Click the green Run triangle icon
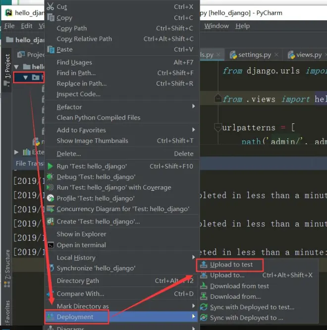 coord(51,166)
